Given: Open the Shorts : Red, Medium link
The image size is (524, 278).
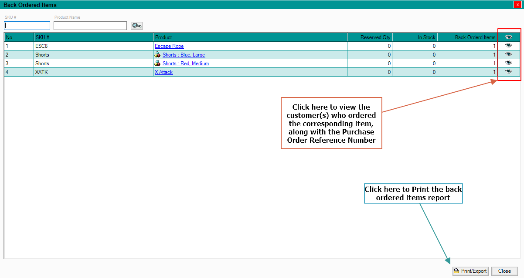Looking at the screenshot, I should [186, 64].
